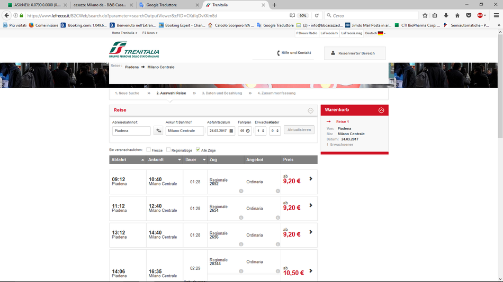Select the 09:12 train price arrow
The height and width of the screenshot is (282, 503).
click(310, 178)
